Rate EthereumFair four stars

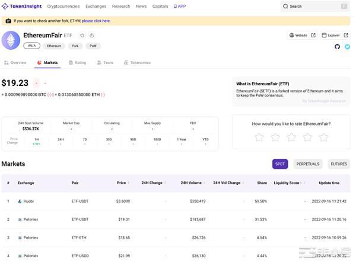307,137
